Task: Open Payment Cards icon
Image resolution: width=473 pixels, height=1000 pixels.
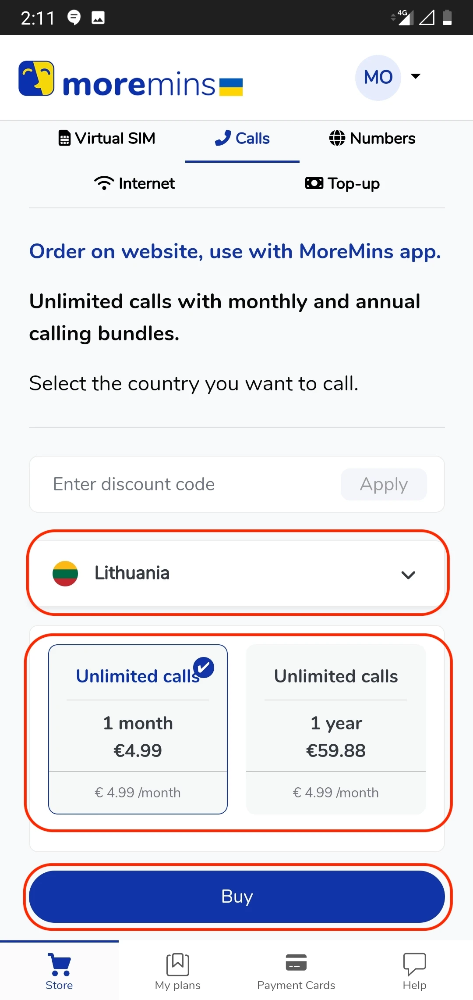Action: [x=296, y=963]
